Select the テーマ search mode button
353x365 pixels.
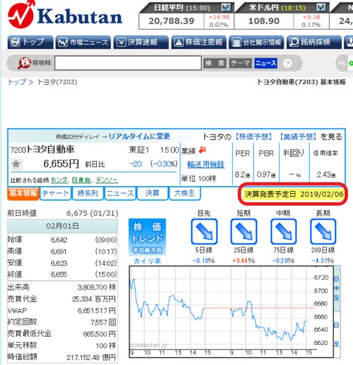pos(240,63)
